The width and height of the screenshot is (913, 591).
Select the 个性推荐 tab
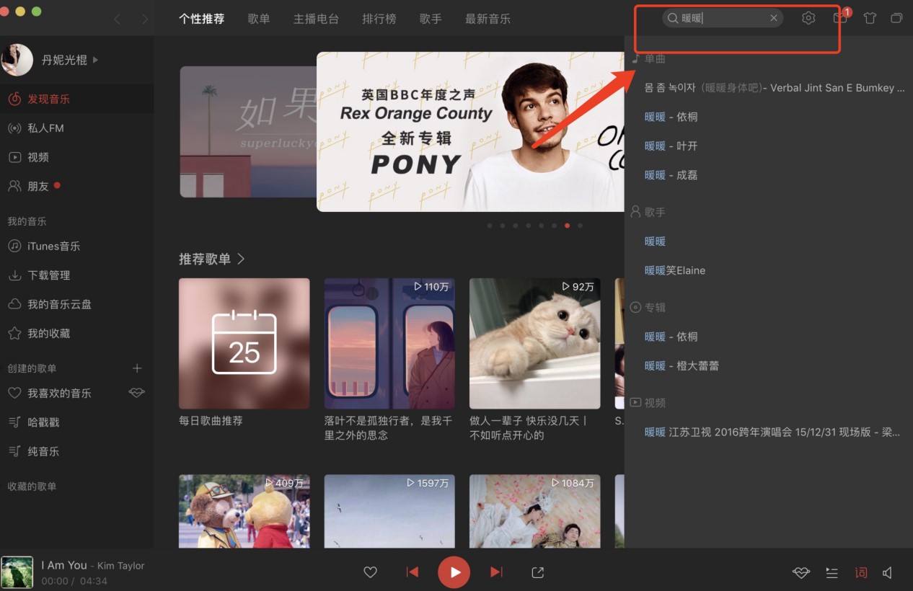(202, 19)
